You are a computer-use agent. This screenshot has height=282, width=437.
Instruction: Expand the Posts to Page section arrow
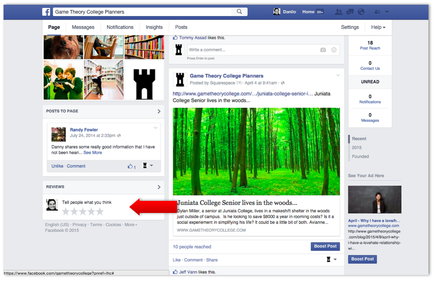[159, 111]
